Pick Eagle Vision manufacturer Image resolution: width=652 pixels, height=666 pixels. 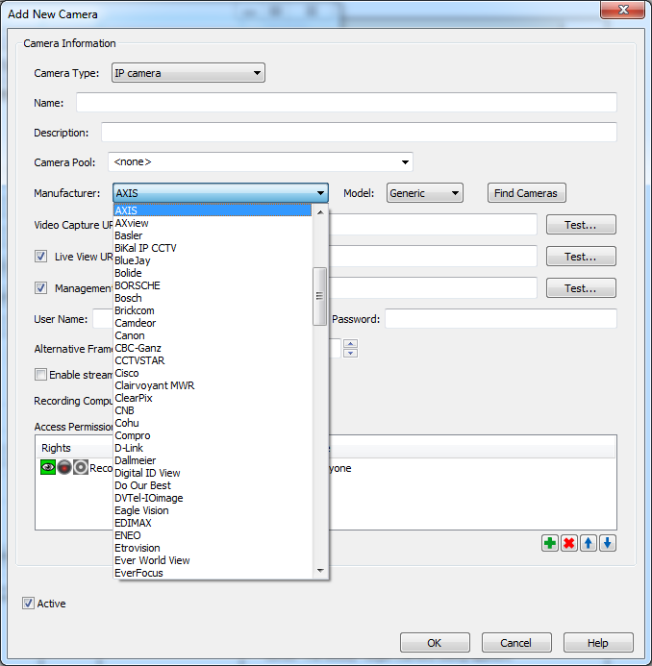pyautogui.click(x=213, y=510)
